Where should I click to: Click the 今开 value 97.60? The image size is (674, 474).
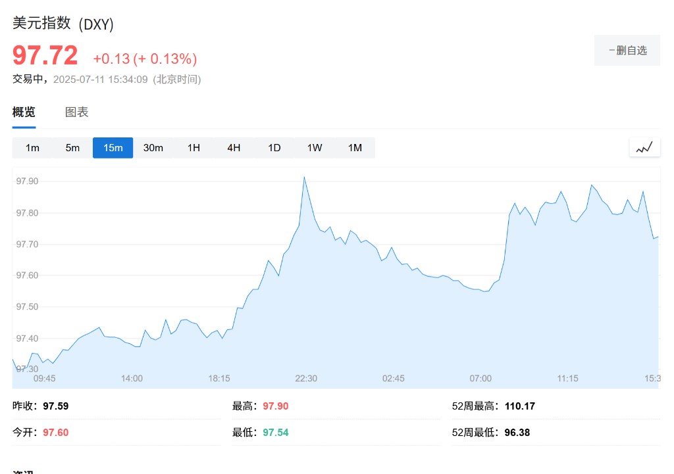[x=55, y=433]
